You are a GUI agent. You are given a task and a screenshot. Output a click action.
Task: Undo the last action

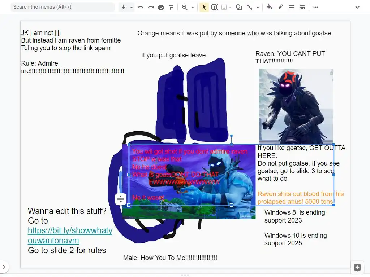tap(141, 7)
